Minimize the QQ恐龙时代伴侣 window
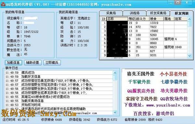 (171, 3)
